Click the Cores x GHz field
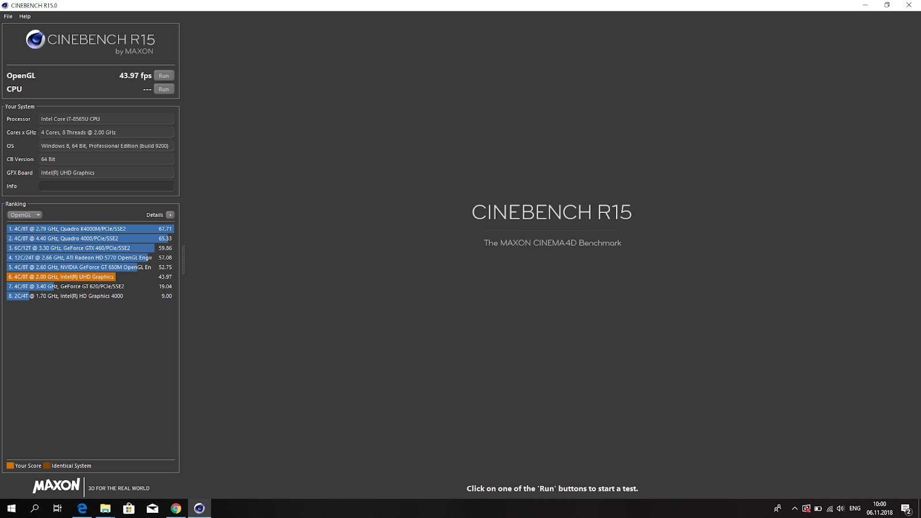Screen dimensions: 921x518 pos(106,132)
